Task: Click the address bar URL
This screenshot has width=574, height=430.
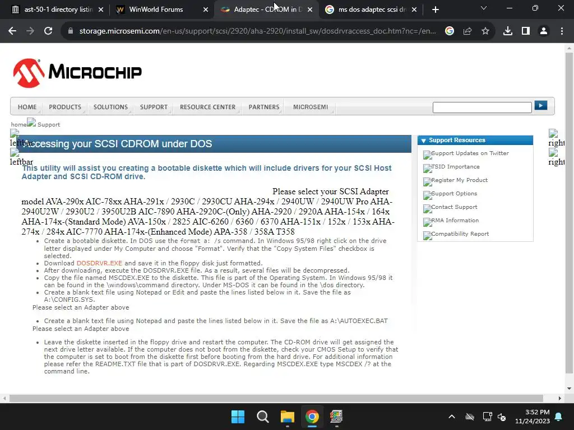Action: click(258, 31)
